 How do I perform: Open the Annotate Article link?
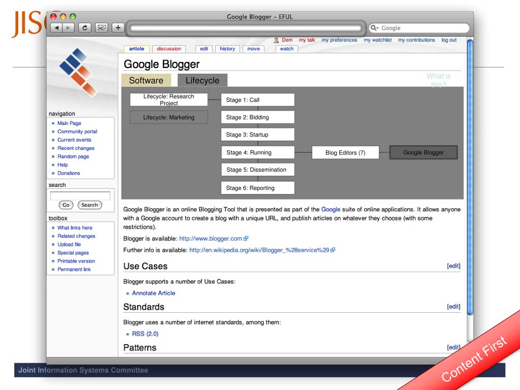(153, 293)
